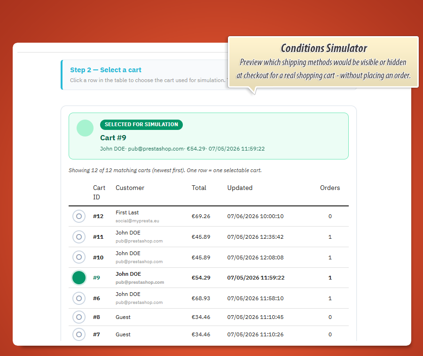Image resolution: width=423 pixels, height=356 pixels.
Task: Click the Cart ID column header
Action: click(x=99, y=192)
